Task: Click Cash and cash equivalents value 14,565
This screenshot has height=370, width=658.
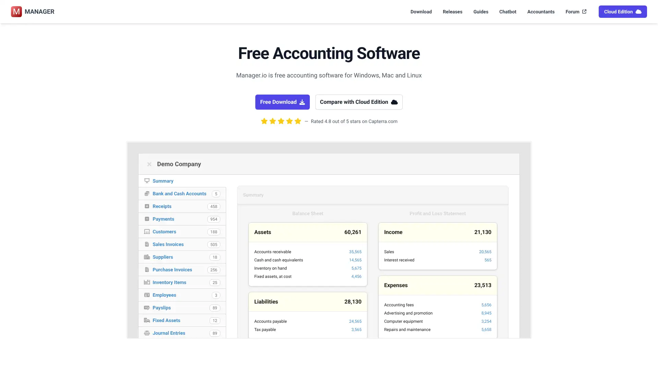Action: (355, 260)
